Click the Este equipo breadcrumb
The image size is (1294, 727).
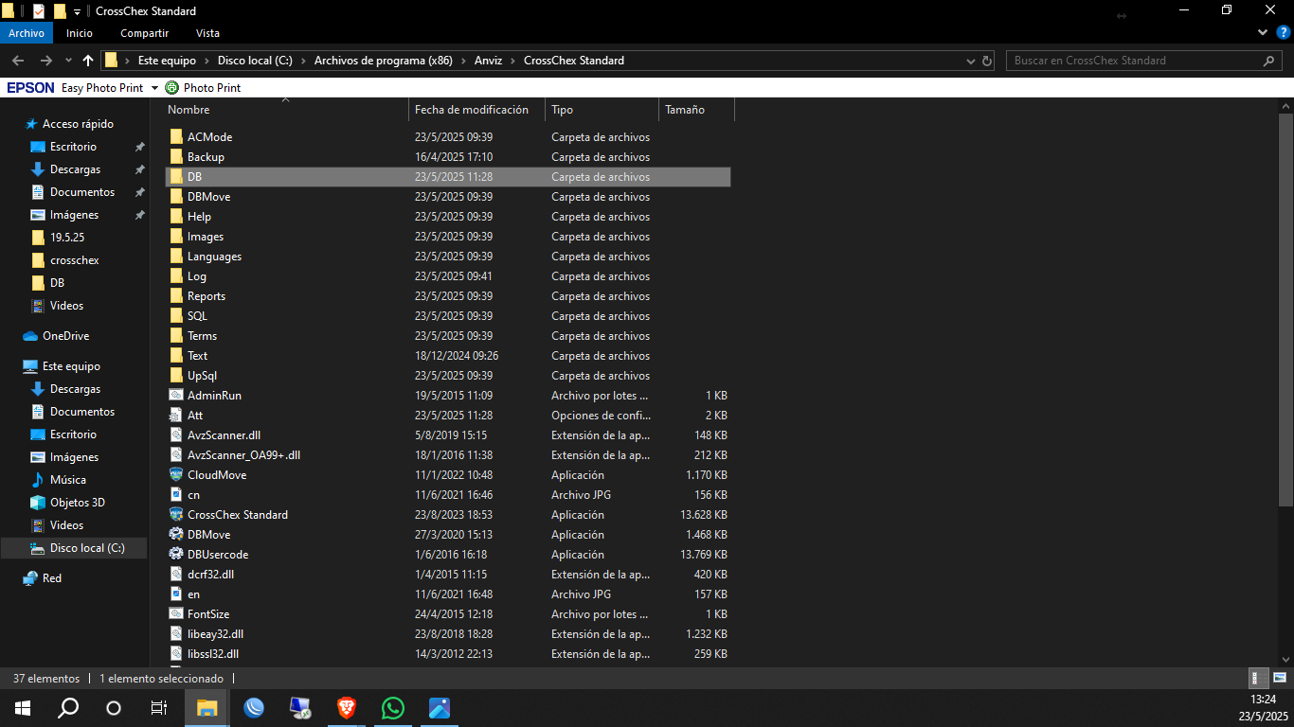pyautogui.click(x=167, y=61)
